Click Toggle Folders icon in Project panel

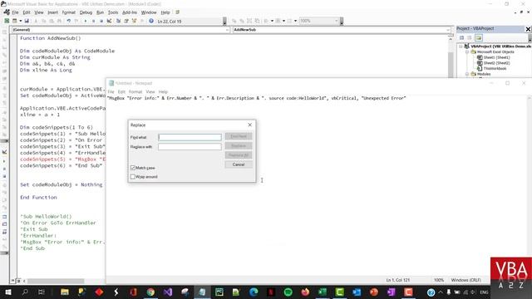479,37
